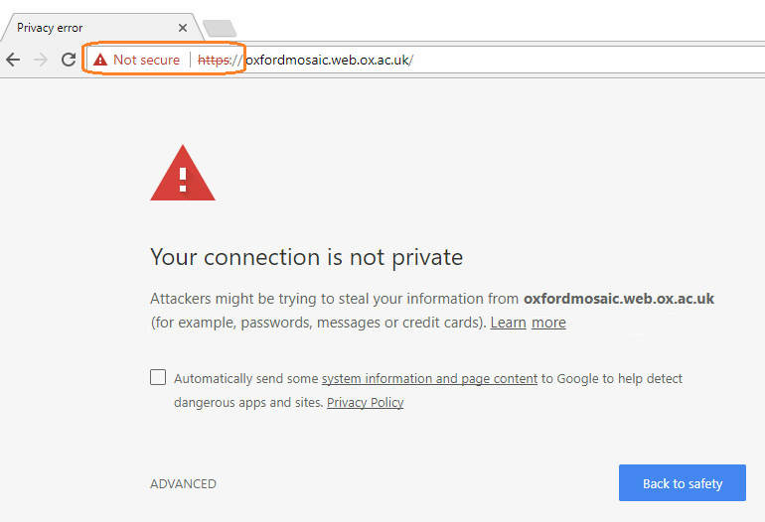Screen dimensions: 765x522
Task: Open system information and page content link
Action: point(429,378)
